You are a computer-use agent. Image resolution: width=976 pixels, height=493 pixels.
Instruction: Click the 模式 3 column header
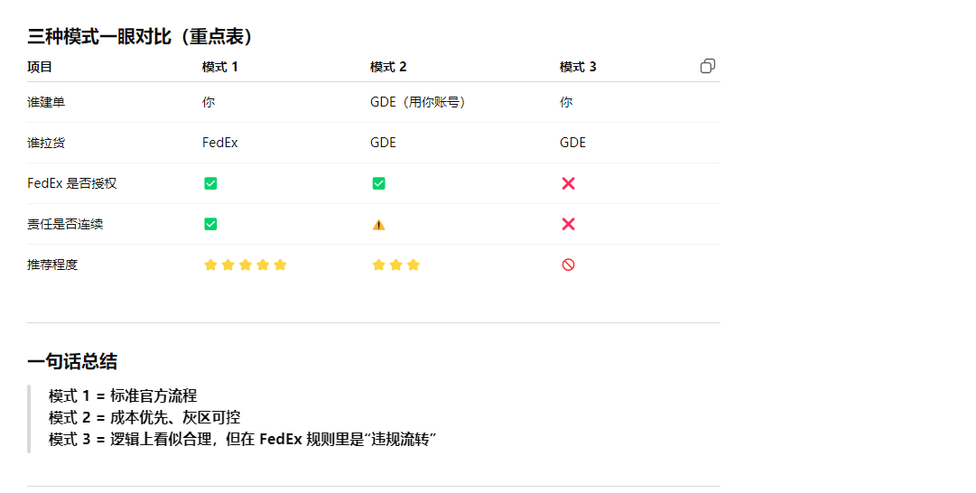coord(578,67)
